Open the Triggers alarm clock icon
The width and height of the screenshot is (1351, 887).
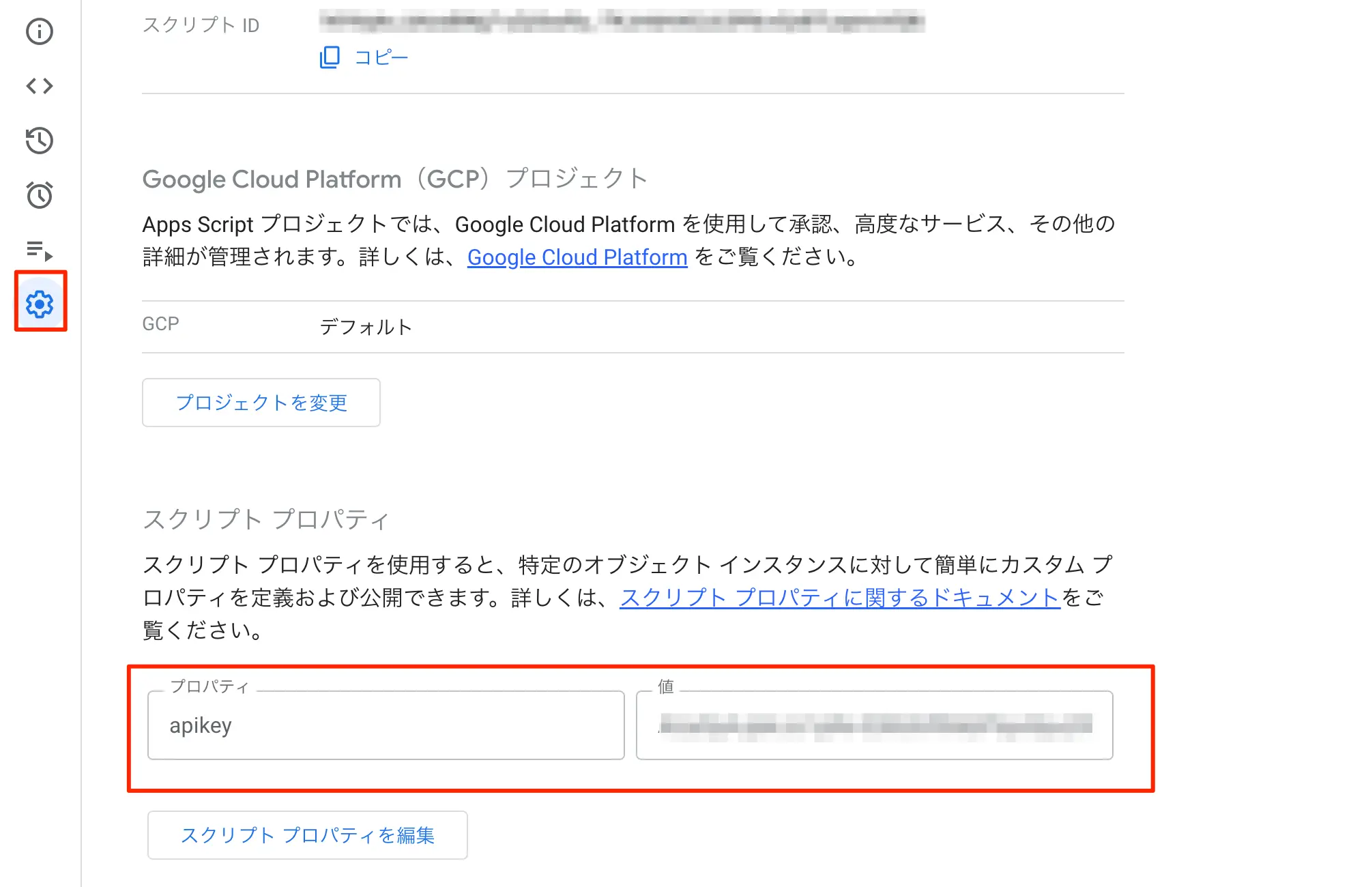point(40,195)
